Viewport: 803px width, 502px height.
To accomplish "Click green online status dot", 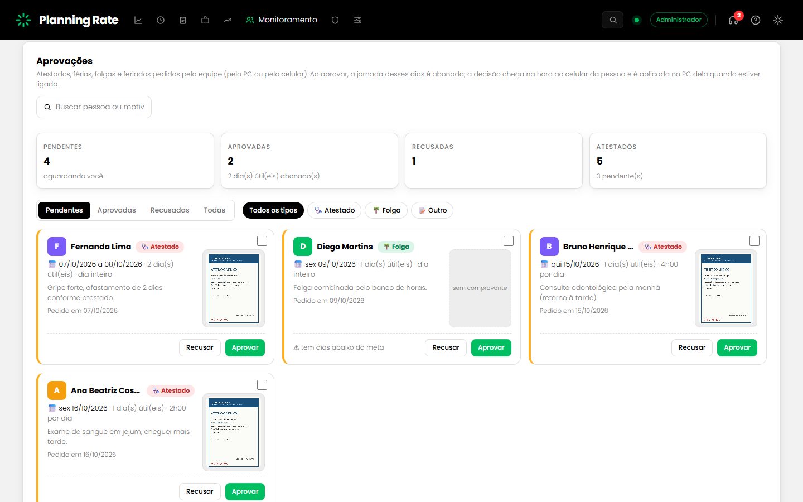I will (637, 20).
